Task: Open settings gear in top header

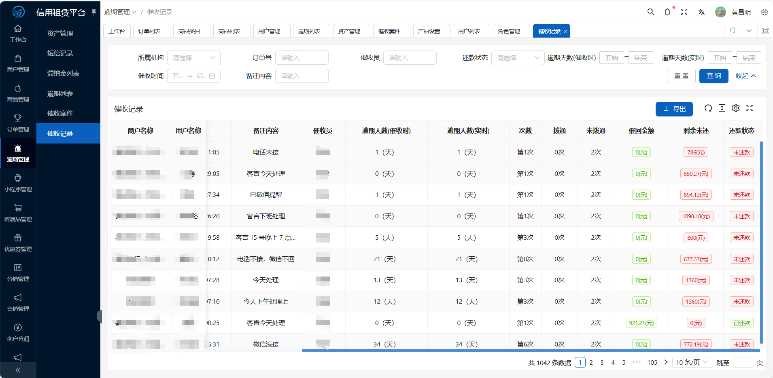Action: [x=764, y=12]
